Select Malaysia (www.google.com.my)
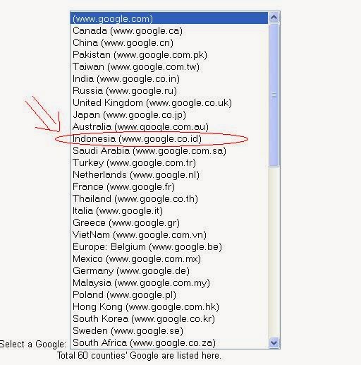 click(x=169, y=282)
